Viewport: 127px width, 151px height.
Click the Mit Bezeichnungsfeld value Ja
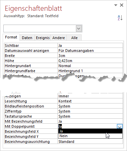pos(90,121)
